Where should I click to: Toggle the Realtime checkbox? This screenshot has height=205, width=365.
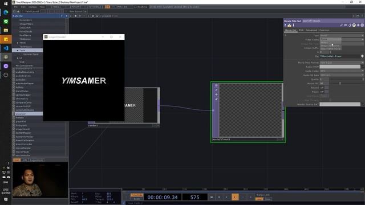(x=135, y=7)
